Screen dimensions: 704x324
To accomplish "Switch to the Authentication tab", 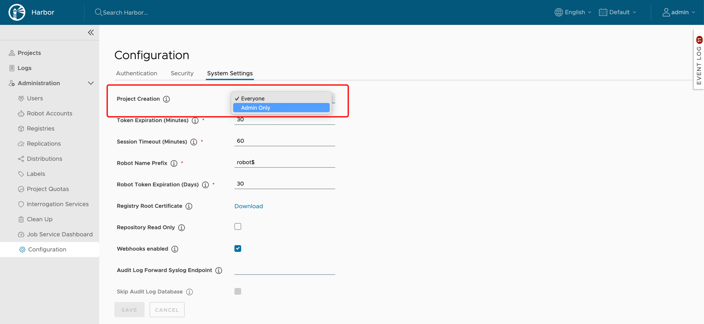I will pos(137,73).
